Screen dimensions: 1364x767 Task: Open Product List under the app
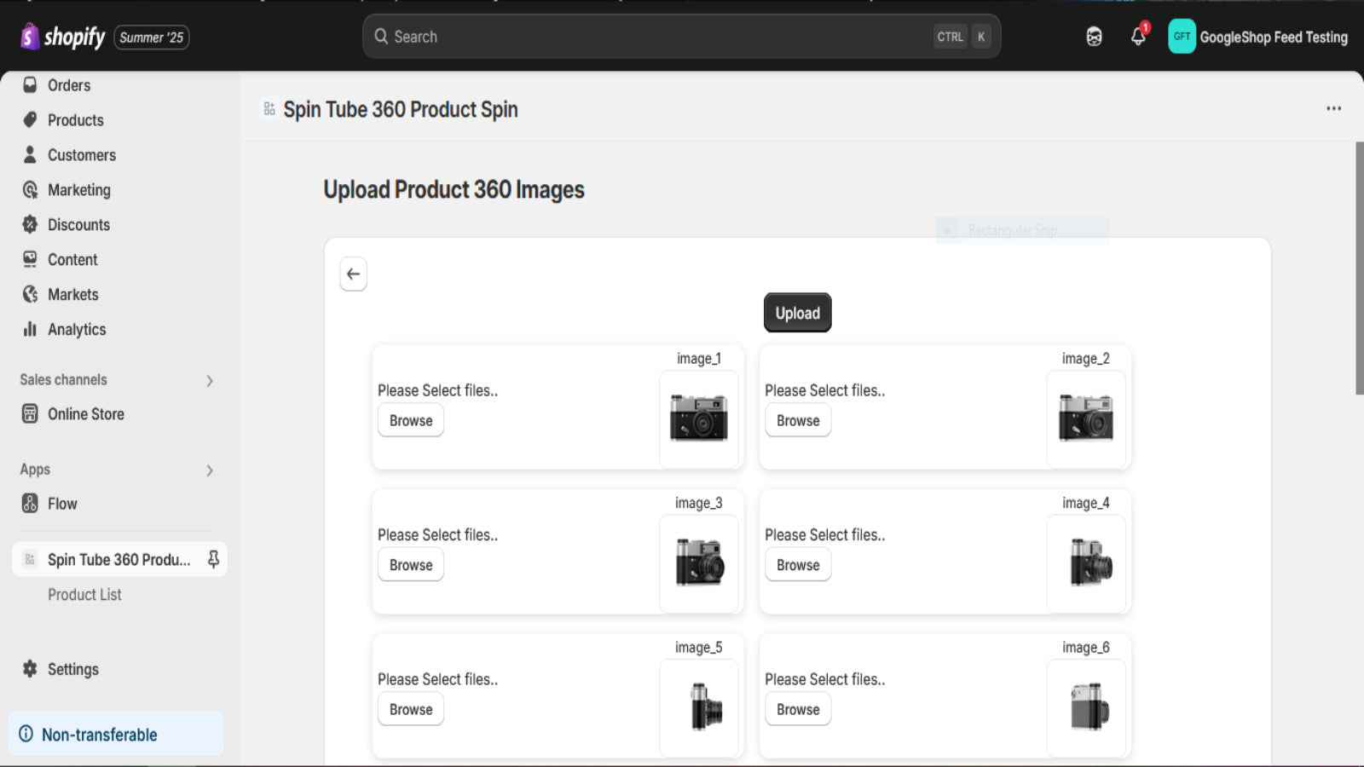84,594
